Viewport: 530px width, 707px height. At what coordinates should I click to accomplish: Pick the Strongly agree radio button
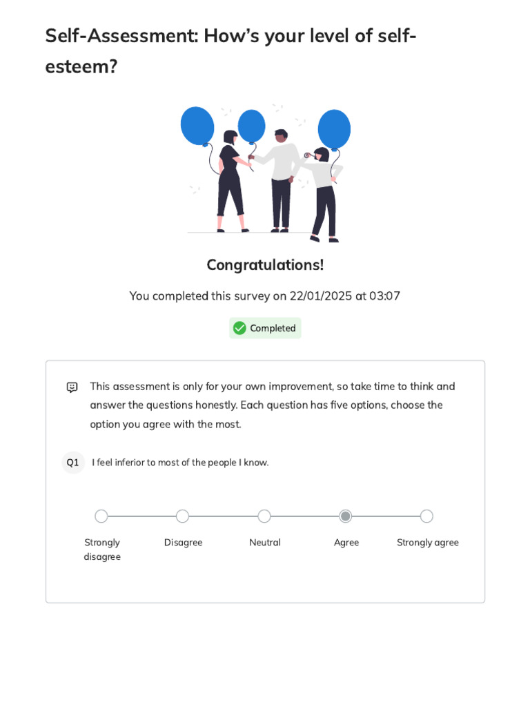pyautogui.click(x=426, y=516)
